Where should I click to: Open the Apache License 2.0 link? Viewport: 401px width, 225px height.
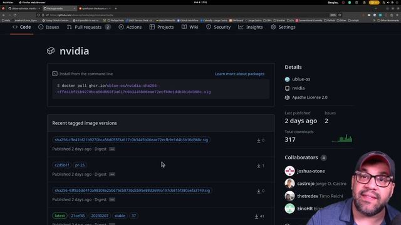pyautogui.click(x=310, y=97)
